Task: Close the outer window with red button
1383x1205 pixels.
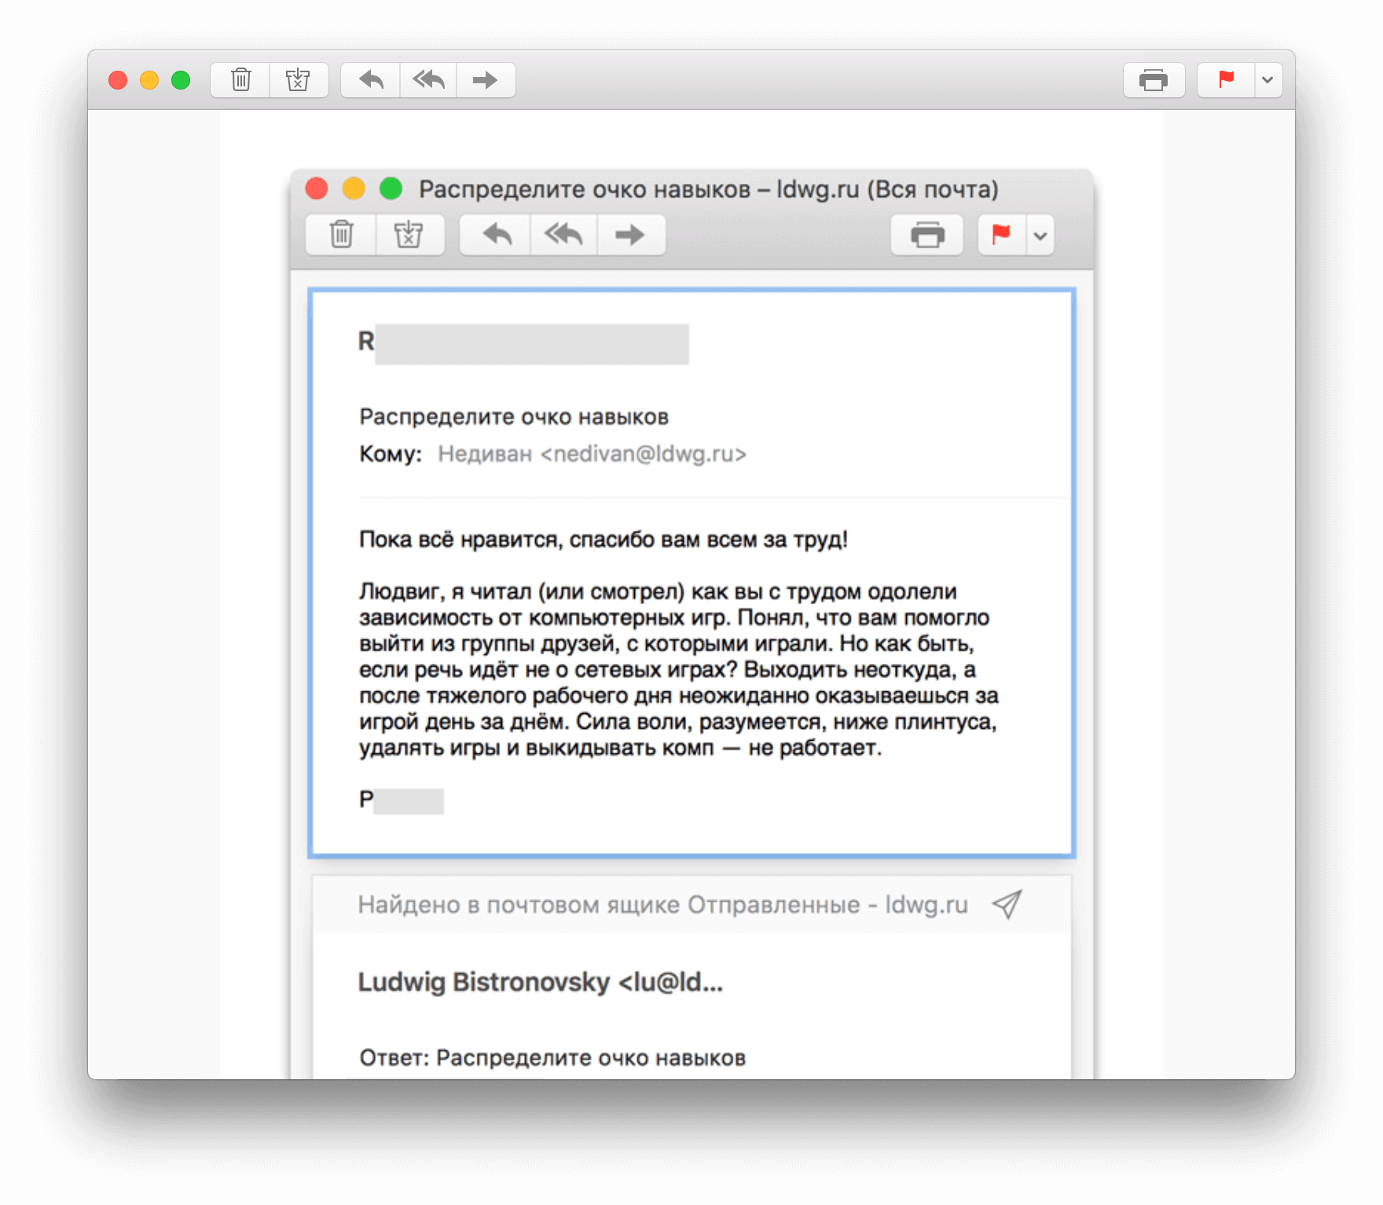Action: click(x=118, y=80)
